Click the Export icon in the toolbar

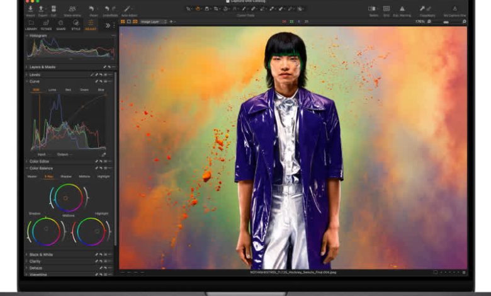point(42,9)
